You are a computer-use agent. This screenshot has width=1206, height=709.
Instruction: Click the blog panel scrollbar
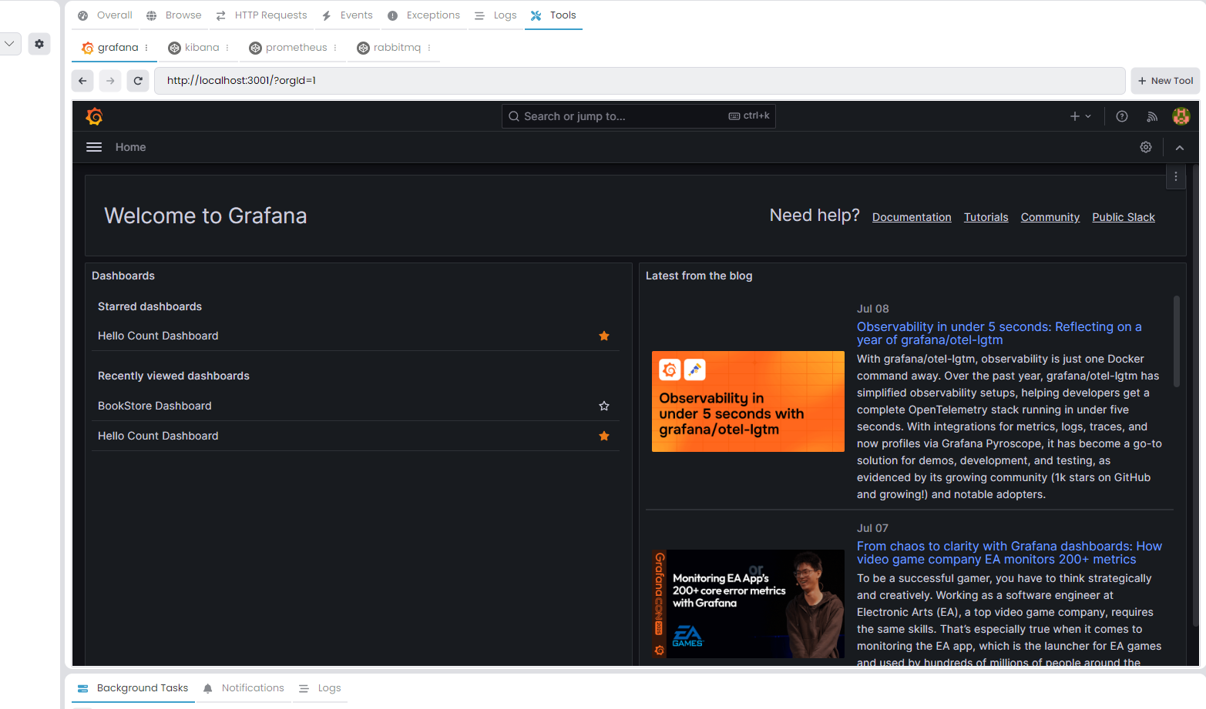coord(1176,341)
